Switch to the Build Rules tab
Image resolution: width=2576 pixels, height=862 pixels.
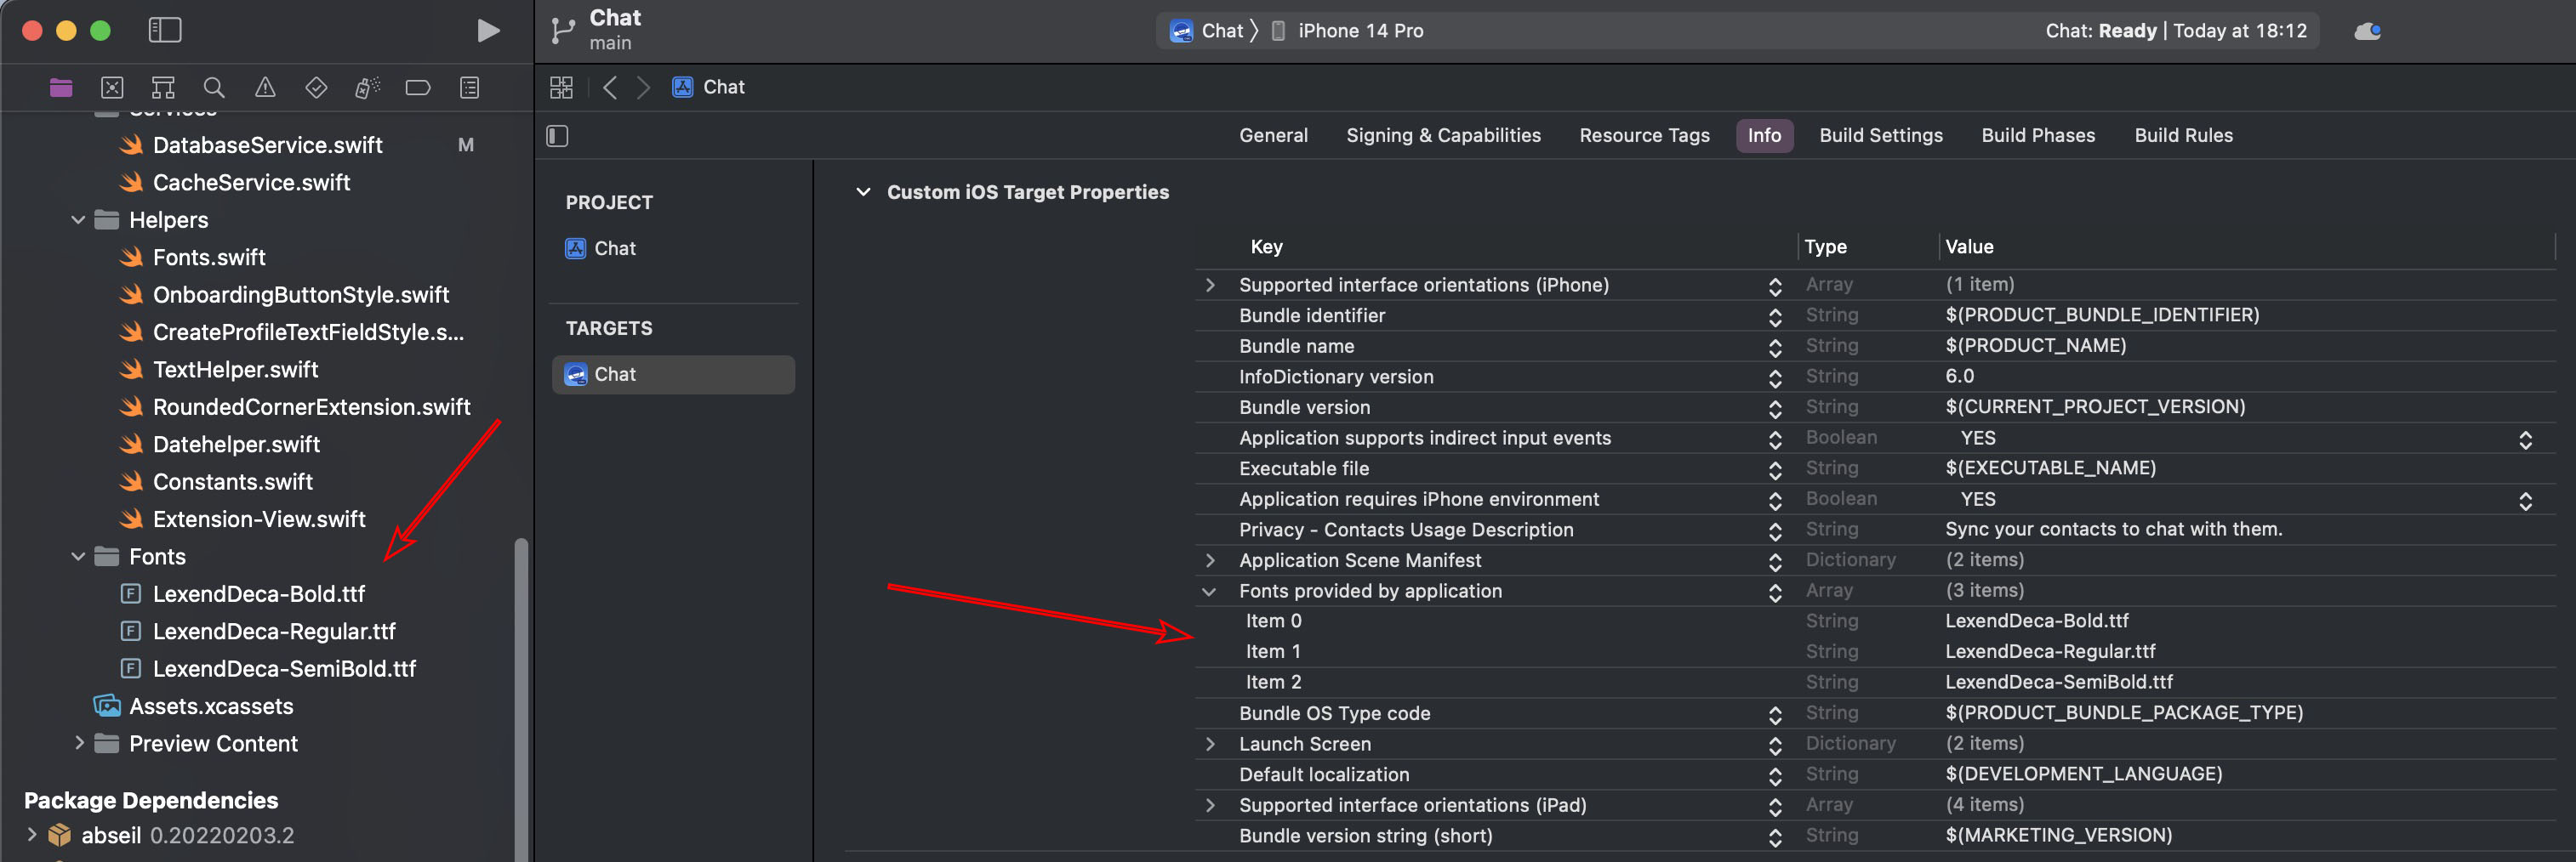coord(2183,136)
